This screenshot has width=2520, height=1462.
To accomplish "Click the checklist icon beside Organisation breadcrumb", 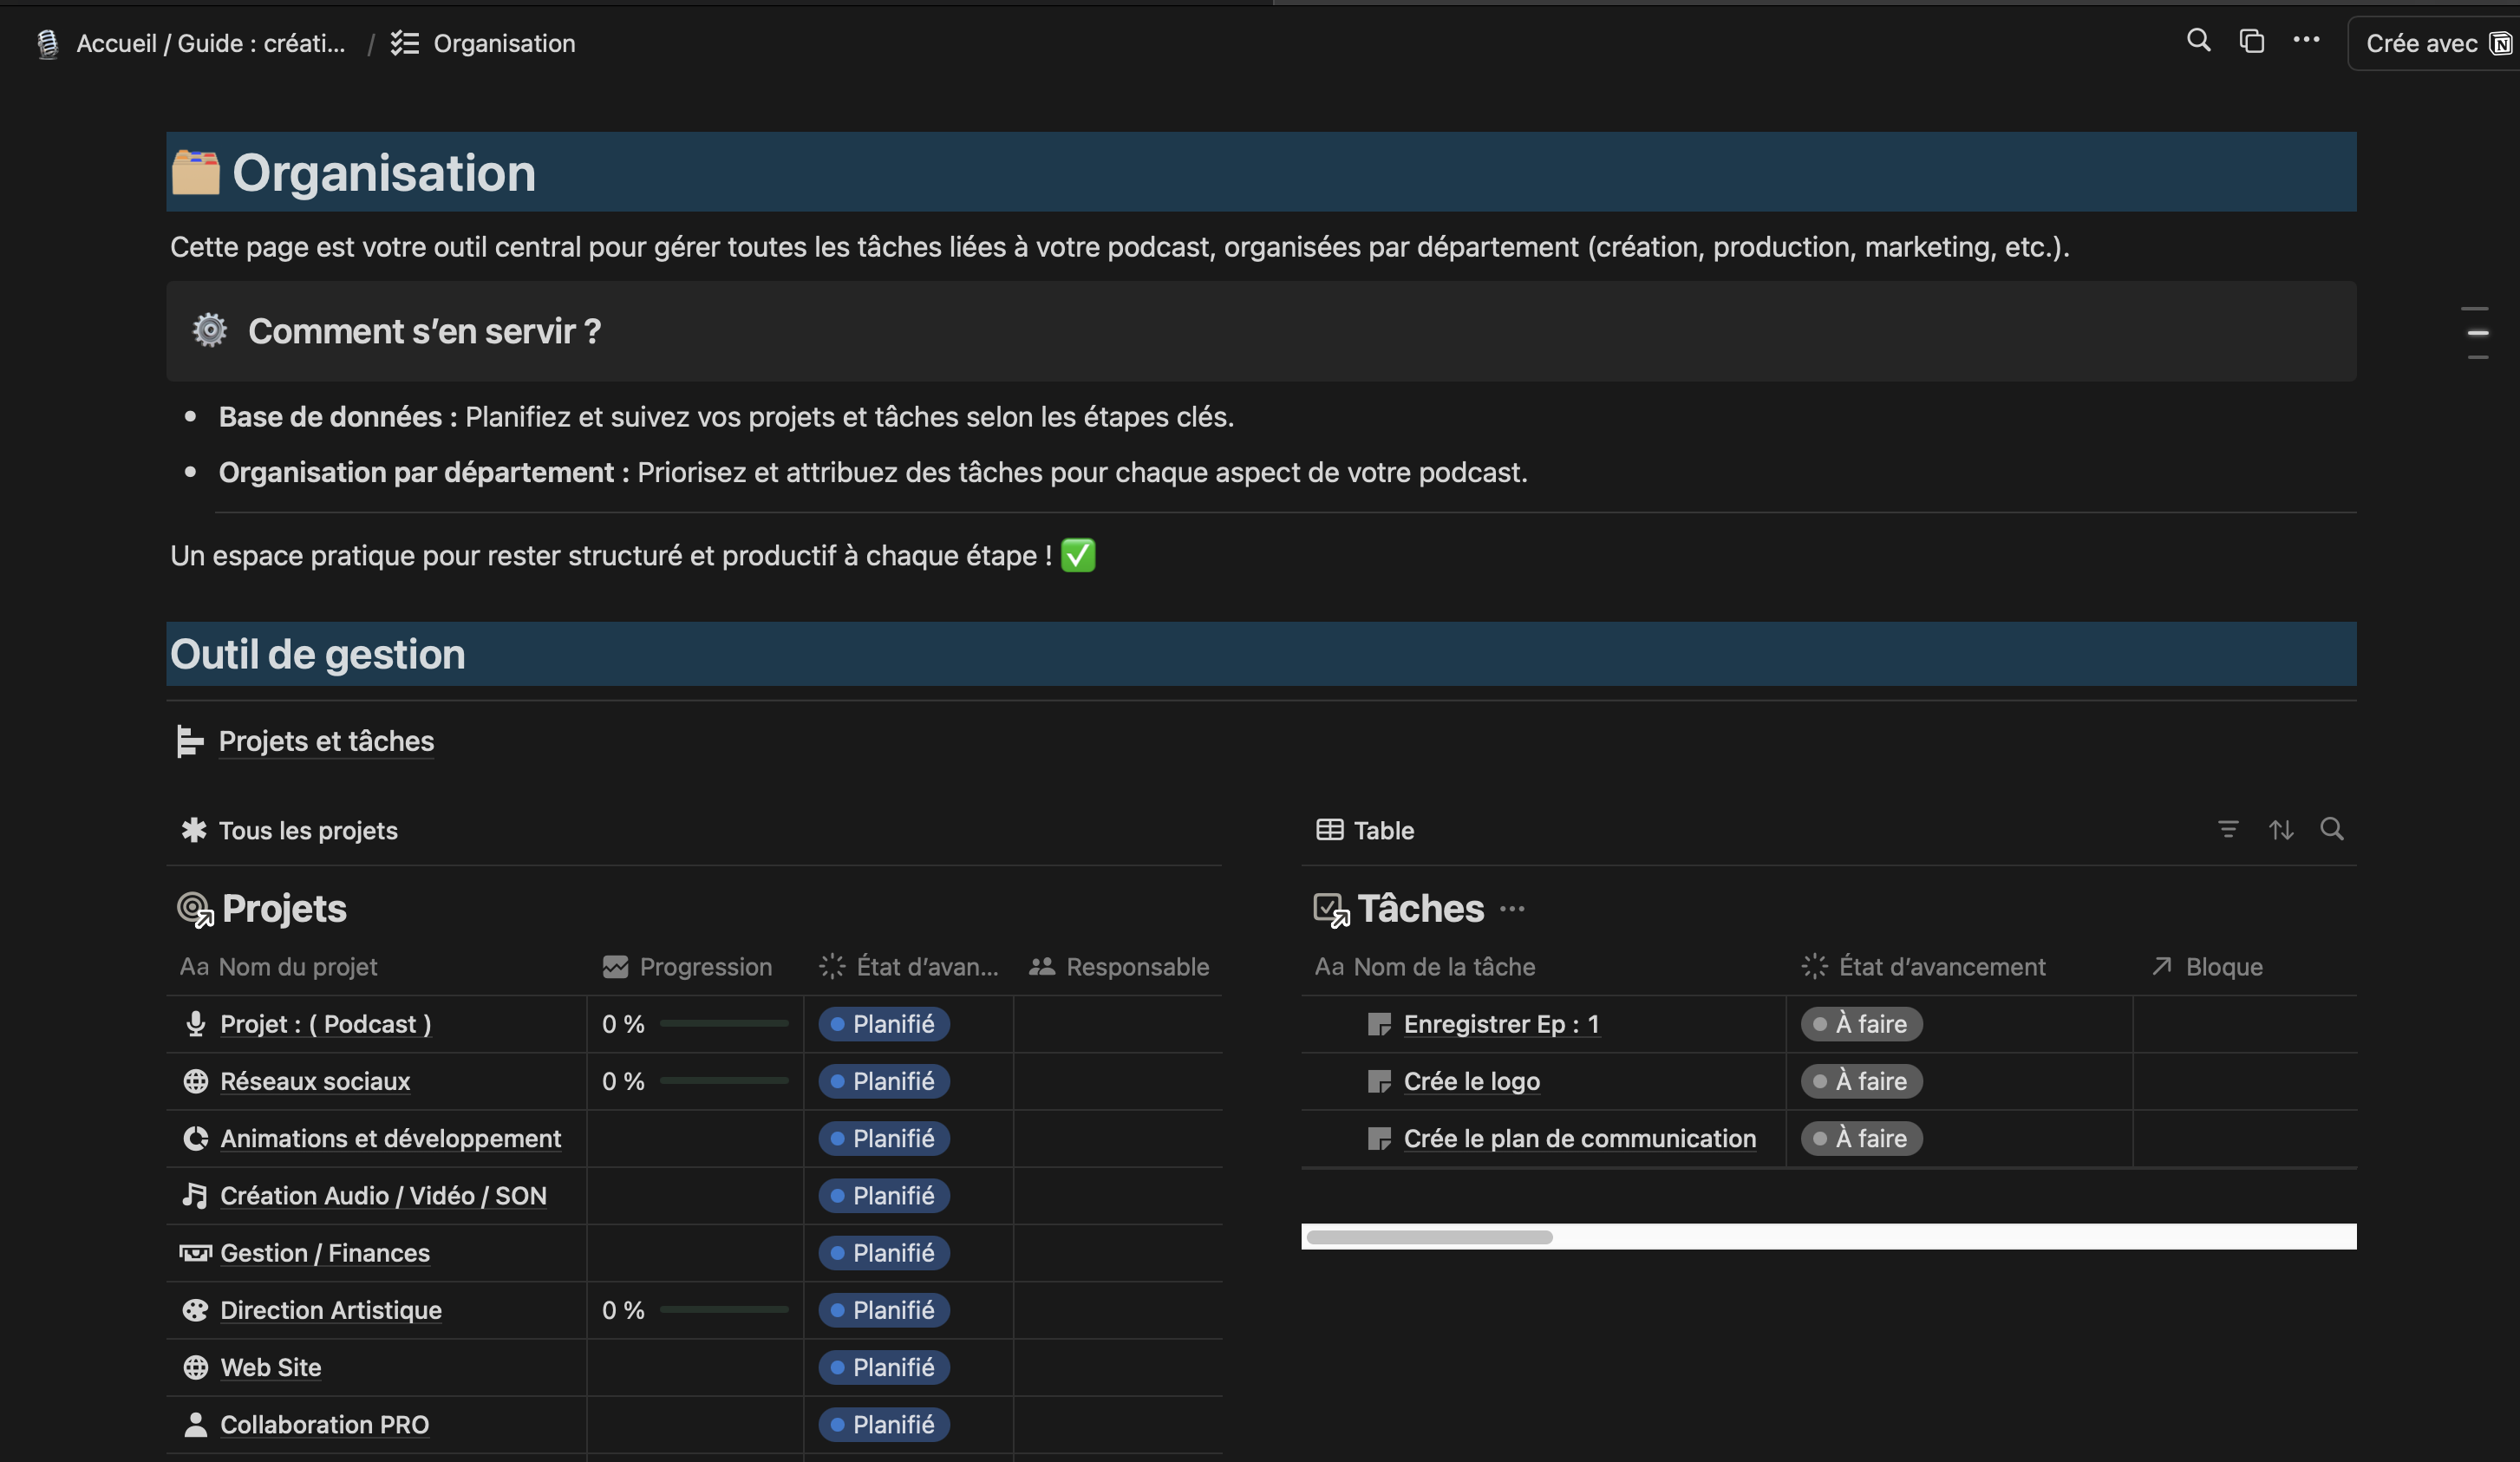I will (404, 43).
